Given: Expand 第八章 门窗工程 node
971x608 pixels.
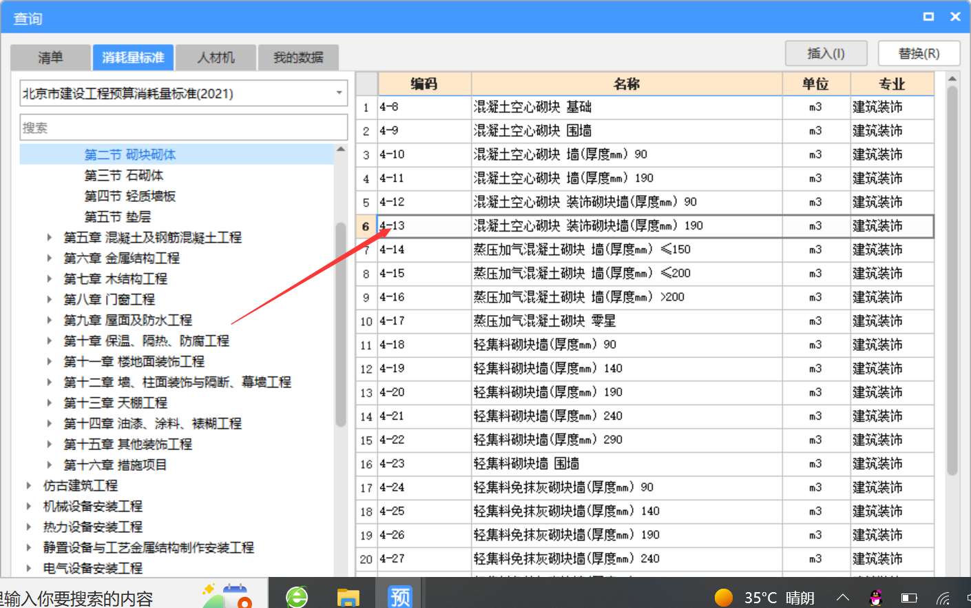Looking at the screenshot, I should 49,299.
